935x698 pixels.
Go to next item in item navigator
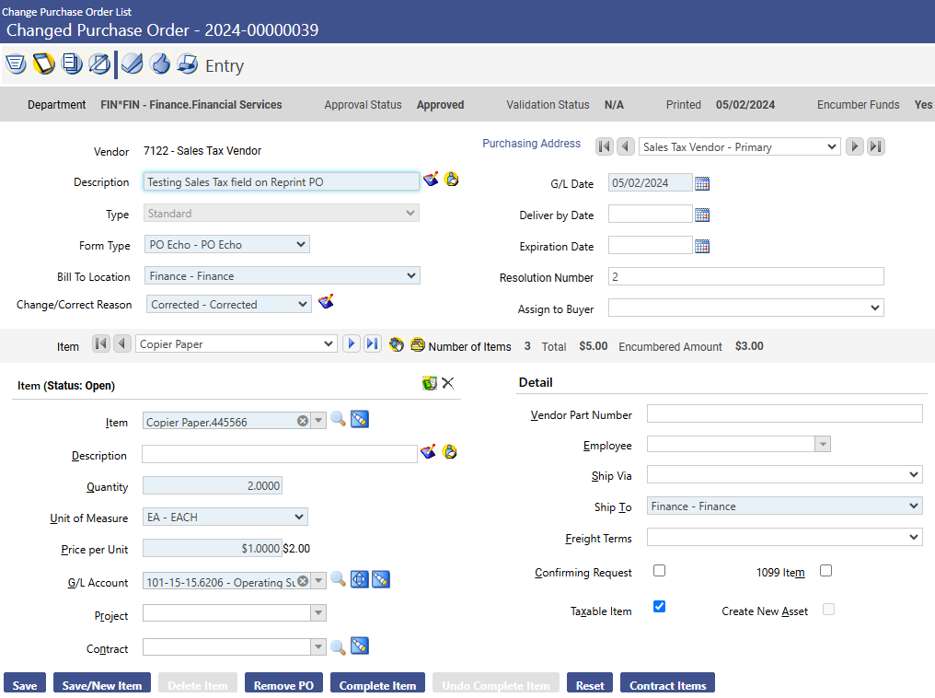352,343
